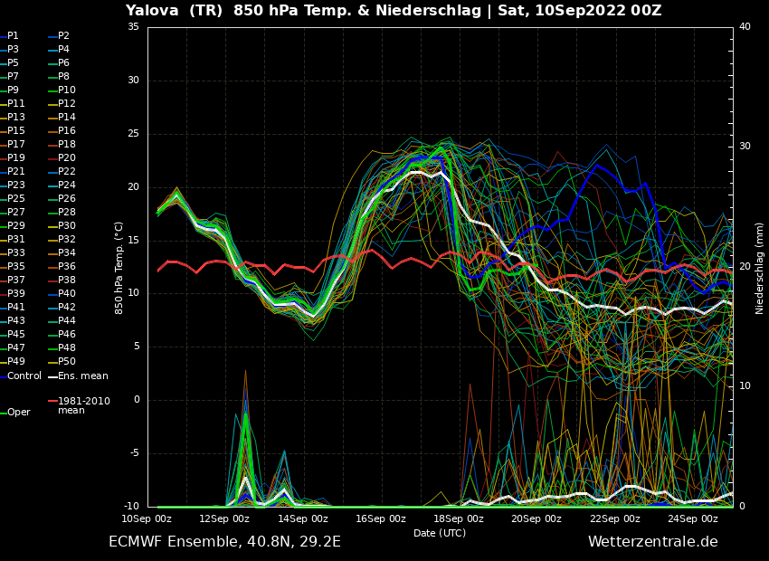Click the P6 legend label
This screenshot has height=561, width=769.
coord(63,62)
